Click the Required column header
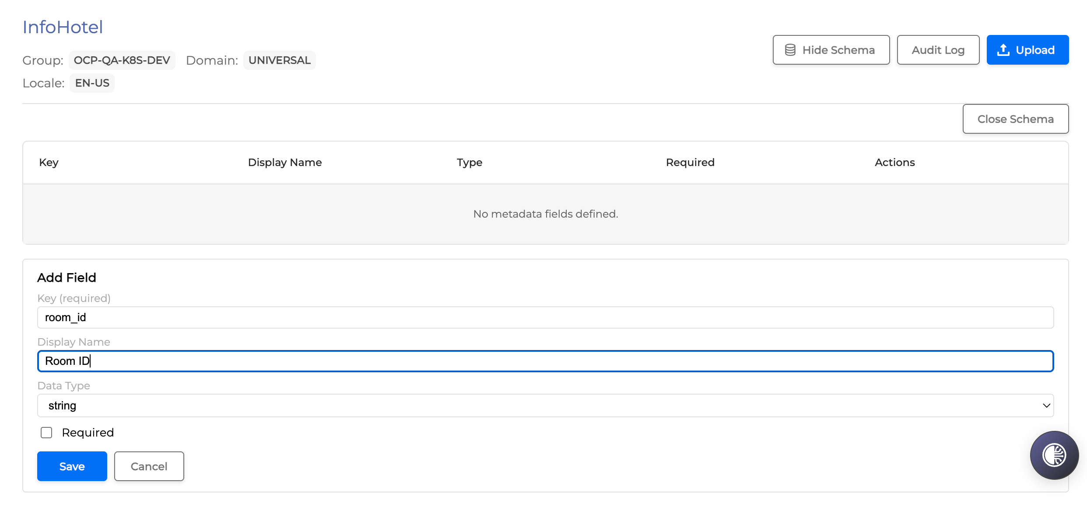This screenshot has width=1087, height=513. 690,163
